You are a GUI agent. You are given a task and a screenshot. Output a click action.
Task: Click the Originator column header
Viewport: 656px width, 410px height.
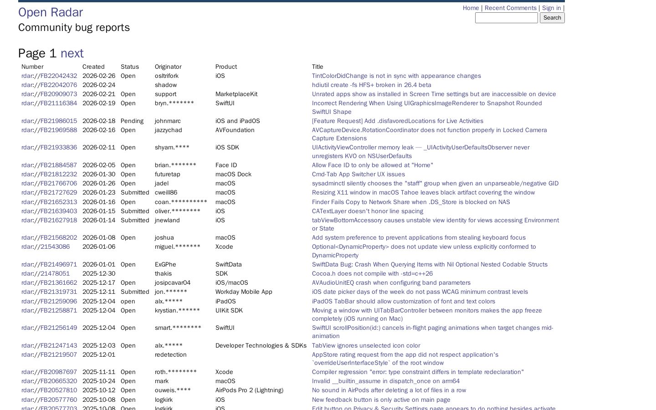point(168,67)
